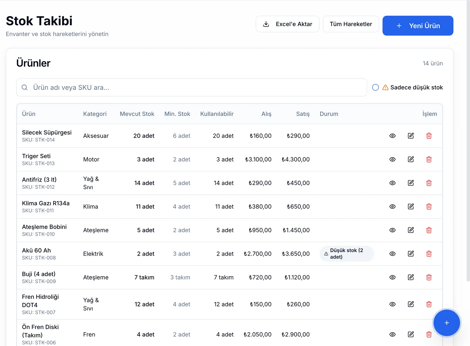Click the Kategori column header
Viewport: 470px width, 346px height.
click(x=95, y=114)
